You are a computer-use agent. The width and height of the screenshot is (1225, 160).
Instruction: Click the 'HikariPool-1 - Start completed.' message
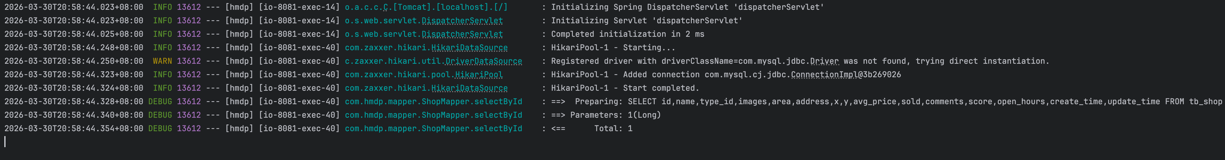[625, 88]
